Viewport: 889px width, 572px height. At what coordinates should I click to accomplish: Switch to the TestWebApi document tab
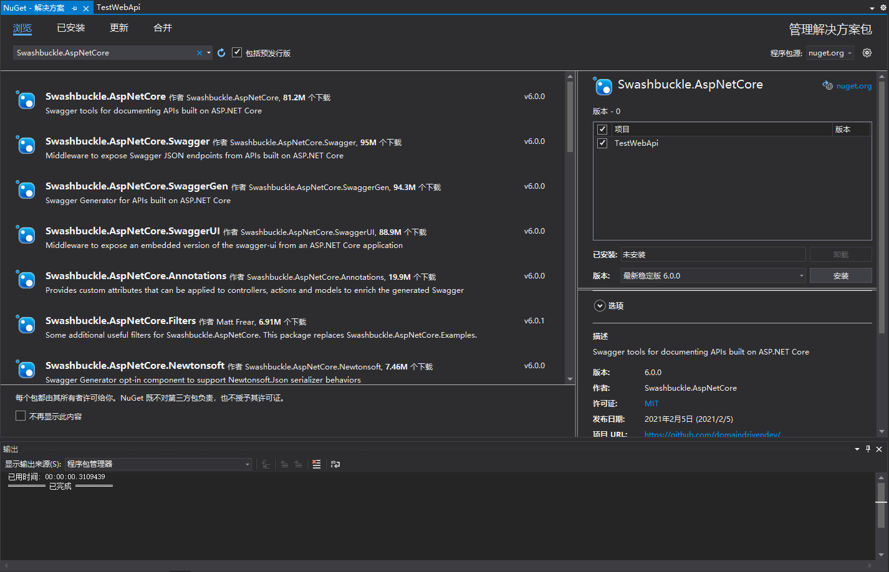coord(118,7)
